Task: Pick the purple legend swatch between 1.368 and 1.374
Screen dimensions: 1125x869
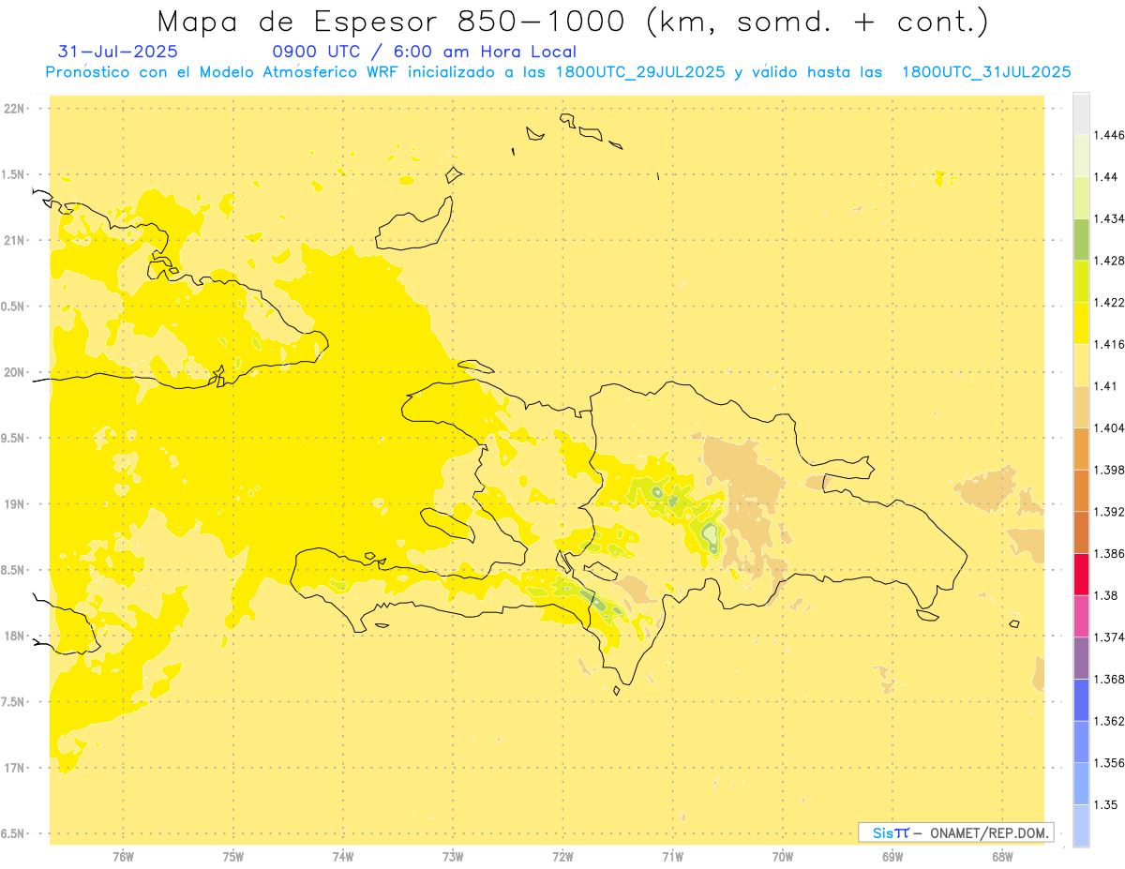Action: 1081,658
